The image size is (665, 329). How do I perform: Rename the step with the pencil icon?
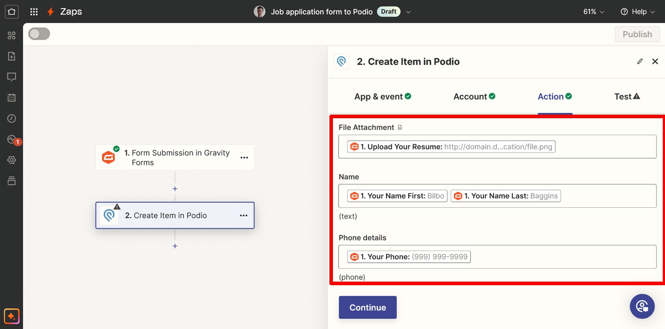[x=640, y=62]
